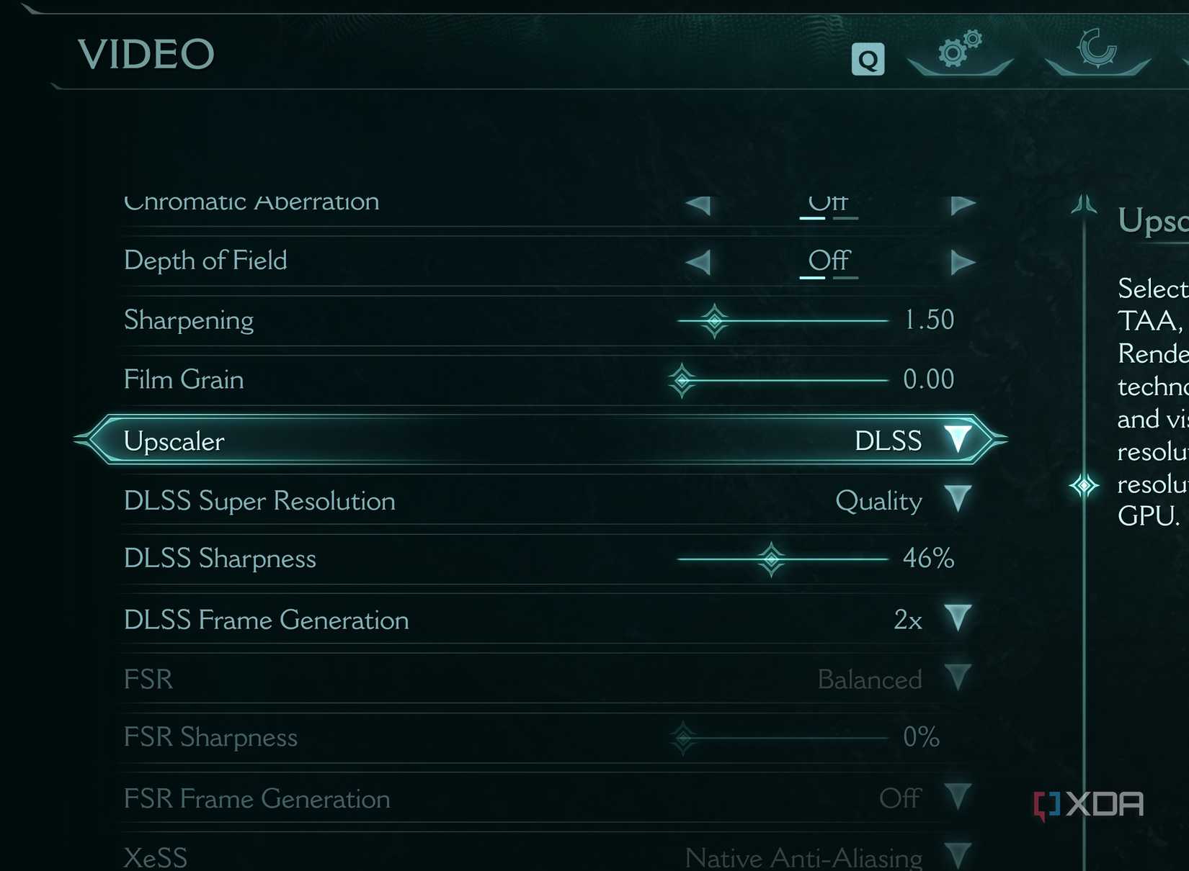The height and width of the screenshot is (871, 1189).
Task: Expand DLSS Super Resolution Quality dropdown
Action: (958, 499)
